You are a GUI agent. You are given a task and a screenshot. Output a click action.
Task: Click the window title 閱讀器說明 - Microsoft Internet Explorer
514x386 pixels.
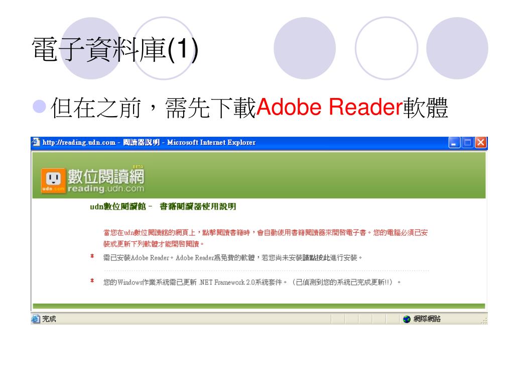tap(189, 142)
